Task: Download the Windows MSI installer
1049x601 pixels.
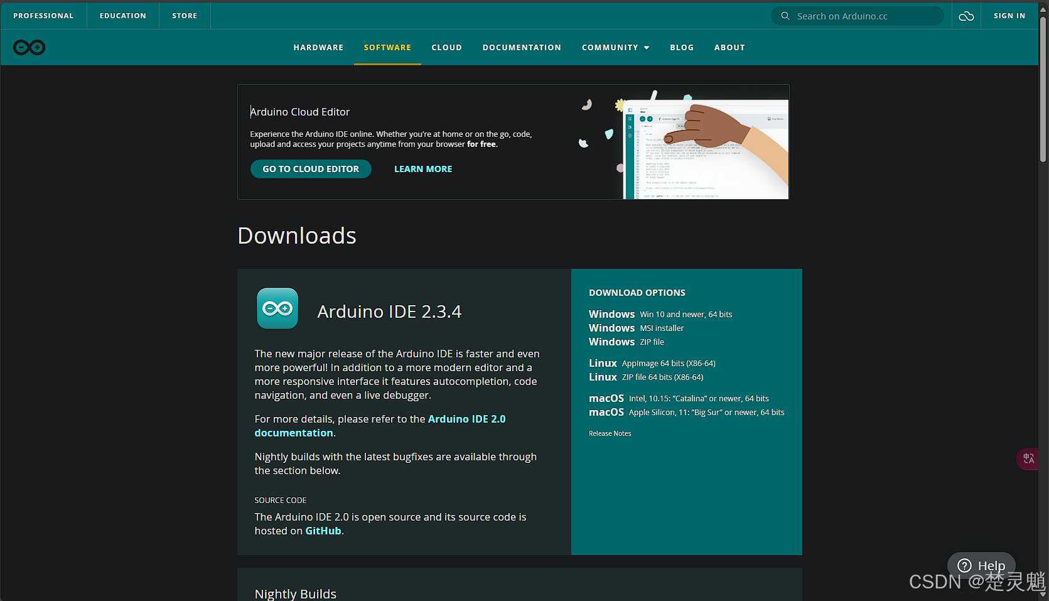Action: (x=636, y=328)
